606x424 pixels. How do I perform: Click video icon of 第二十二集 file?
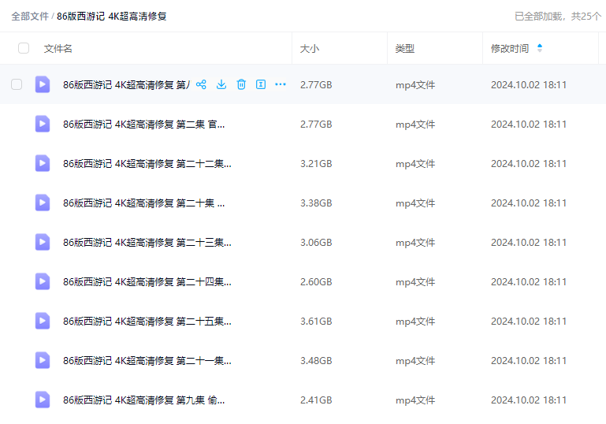tap(43, 163)
